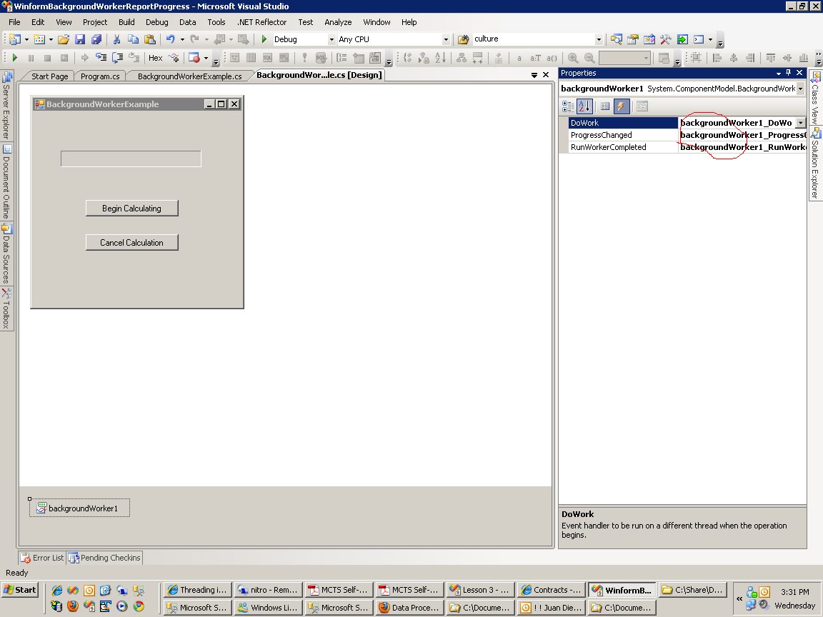Click the New Project toolbar icon

[15, 39]
